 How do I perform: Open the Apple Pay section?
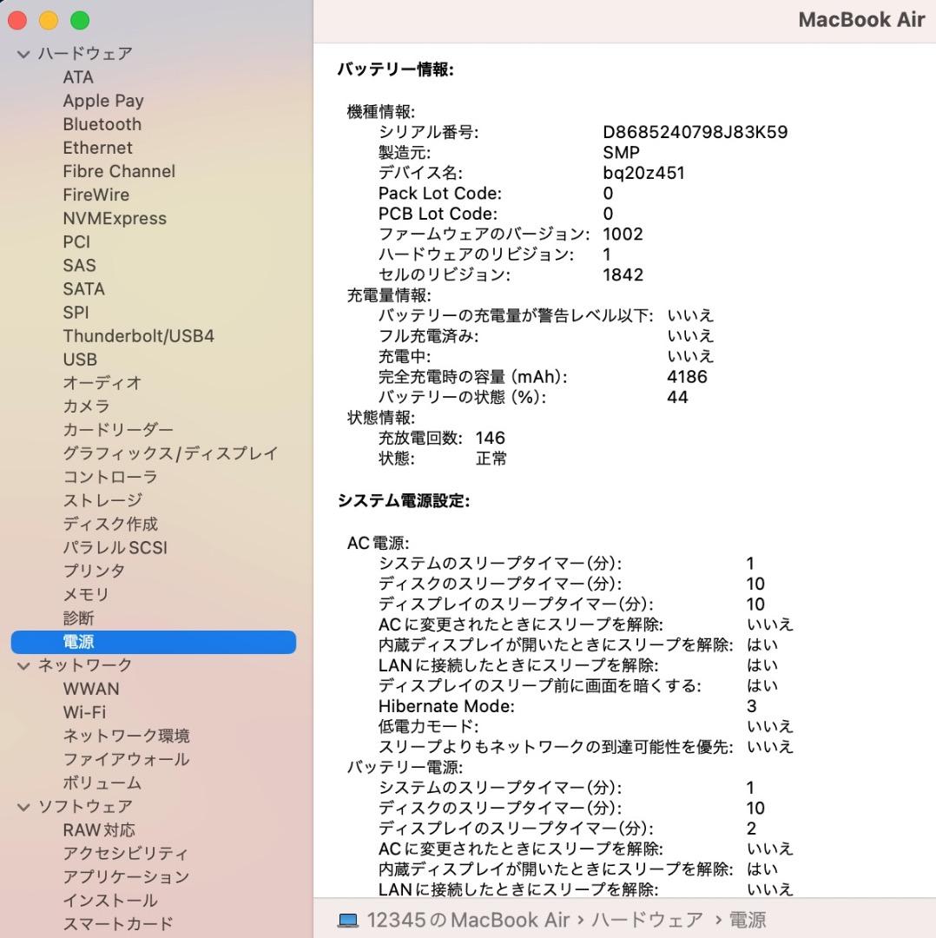[x=103, y=101]
